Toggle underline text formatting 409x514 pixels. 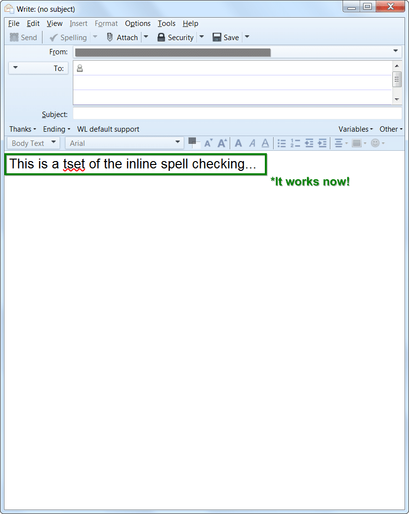tap(265, 143)
